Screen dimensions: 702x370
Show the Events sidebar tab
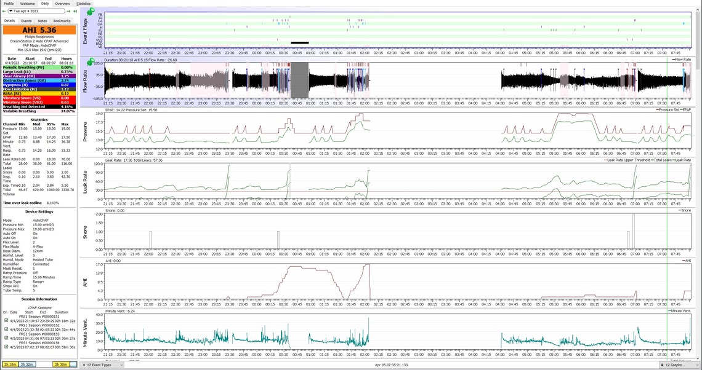click(x=26, y=20)
